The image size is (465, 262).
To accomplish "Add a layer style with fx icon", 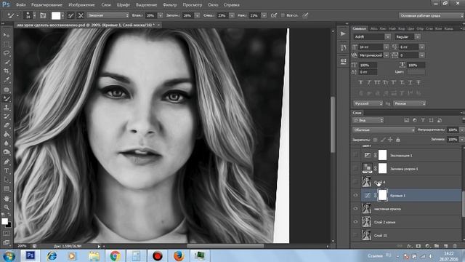I will click(409, 246).
